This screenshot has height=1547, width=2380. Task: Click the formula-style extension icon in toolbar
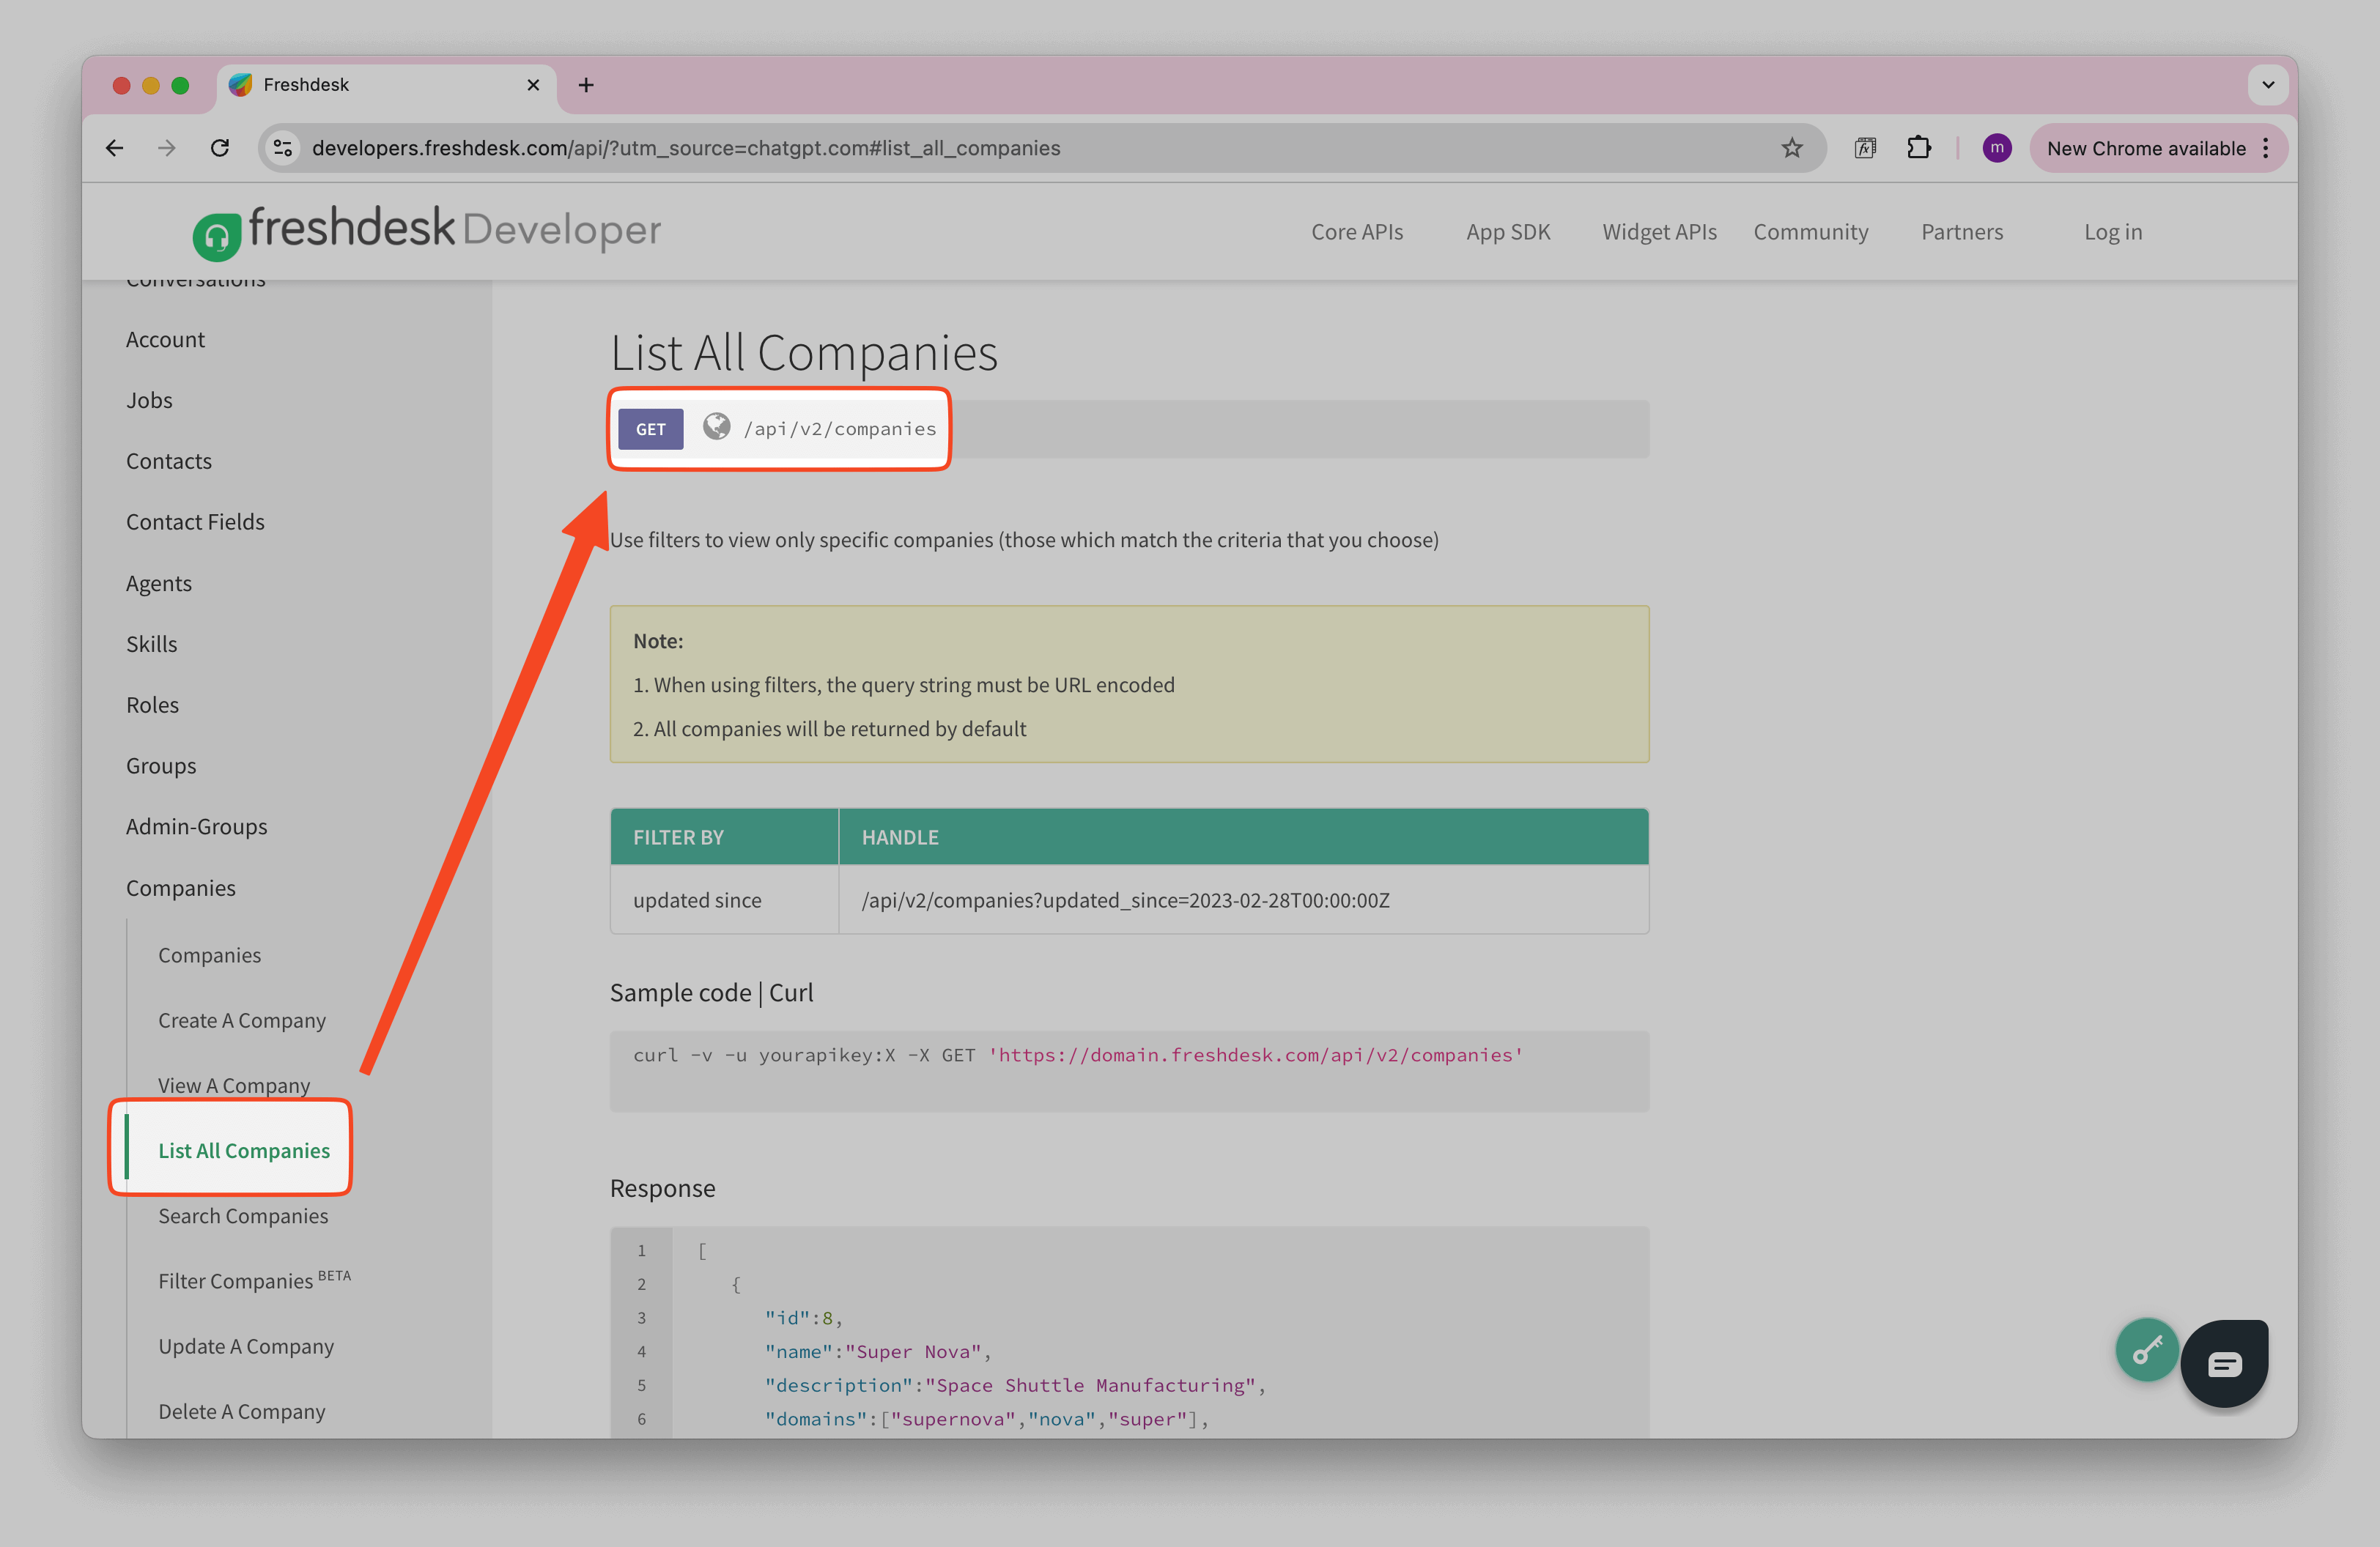point(1865,148)
